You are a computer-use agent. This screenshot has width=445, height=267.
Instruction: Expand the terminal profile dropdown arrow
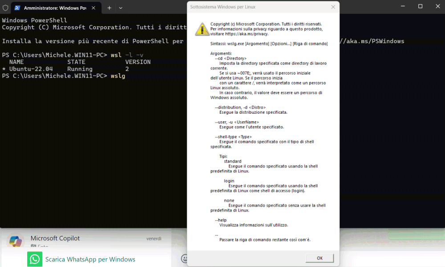tap(121, 8)
